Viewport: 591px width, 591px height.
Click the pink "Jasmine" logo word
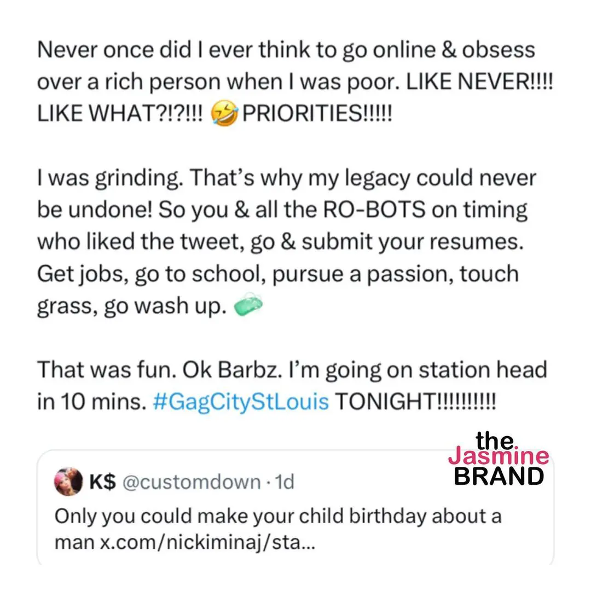pos(498,456)
